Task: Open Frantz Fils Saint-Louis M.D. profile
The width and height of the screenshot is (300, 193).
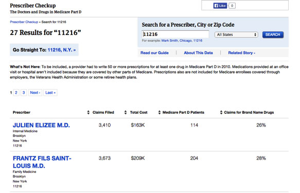Action: [42, 162]
